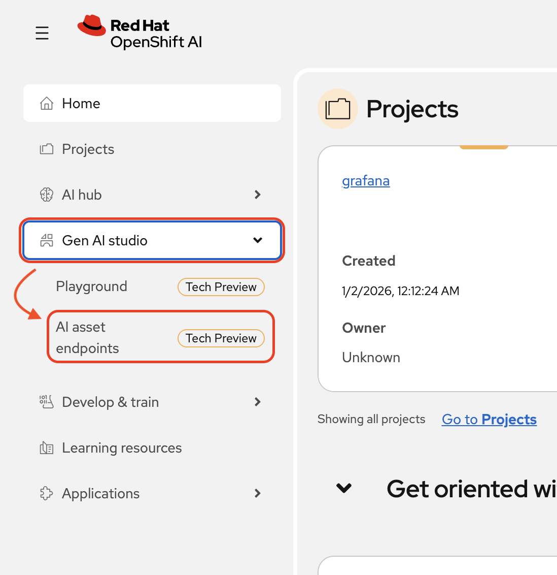Screen dimensions: 557x575
Task: Open the AI hub nav item
Action: pyautogui.click(x=152, y=195)
